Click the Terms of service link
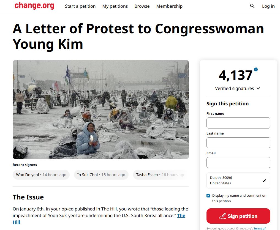280x230 pixels. tap(259, 228)
